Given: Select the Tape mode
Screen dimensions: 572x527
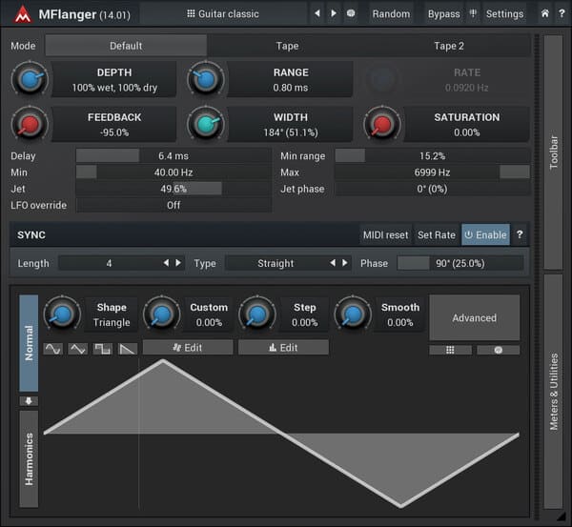Looking at the screenshot, I should [287, 46].
